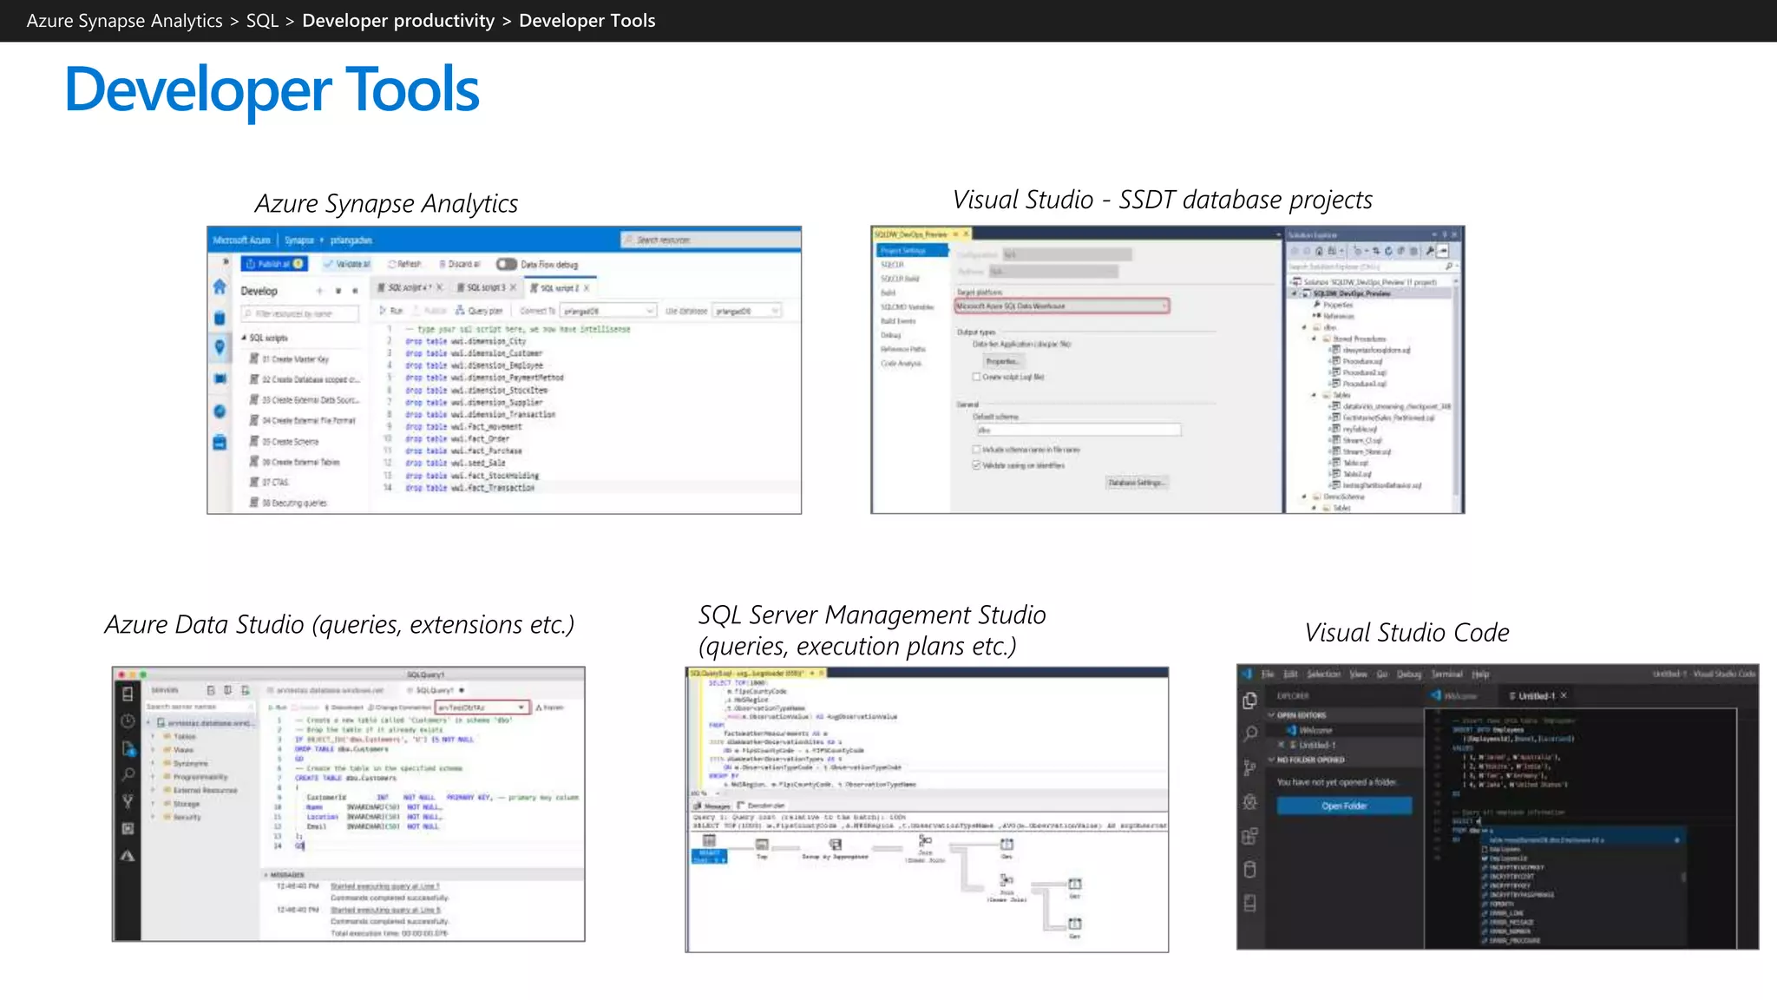Open the Search icon in Azure Data Studio sidebar
1777x1000 pixels.
pos(128,774)
